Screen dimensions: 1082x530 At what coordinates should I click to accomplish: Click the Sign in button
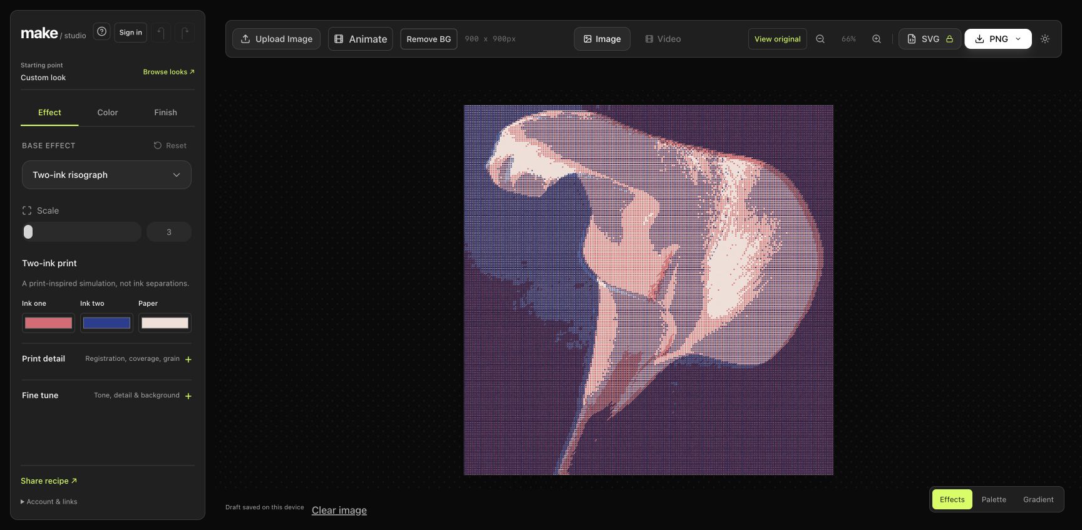coord(131,33)
